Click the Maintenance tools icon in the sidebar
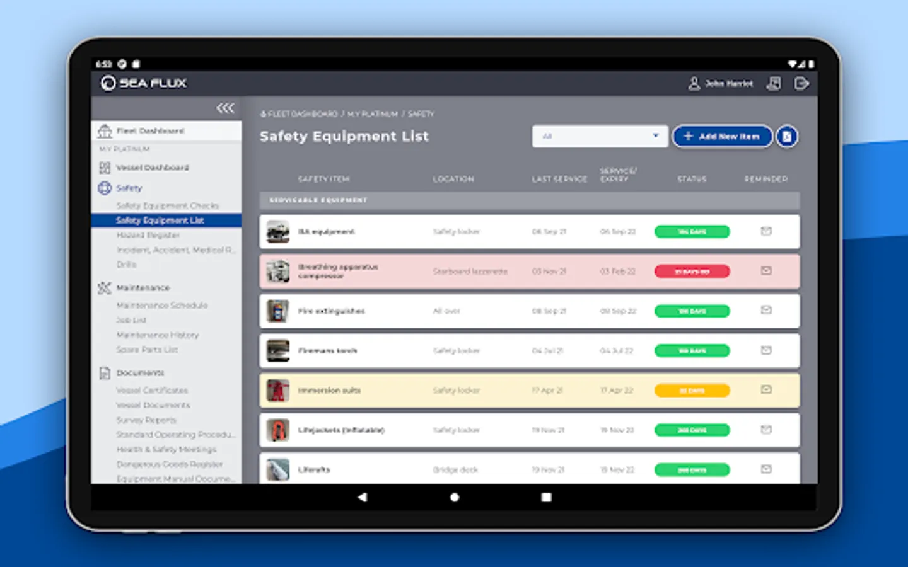The height and width of the screenshot is (567, 908). [105, 288]
